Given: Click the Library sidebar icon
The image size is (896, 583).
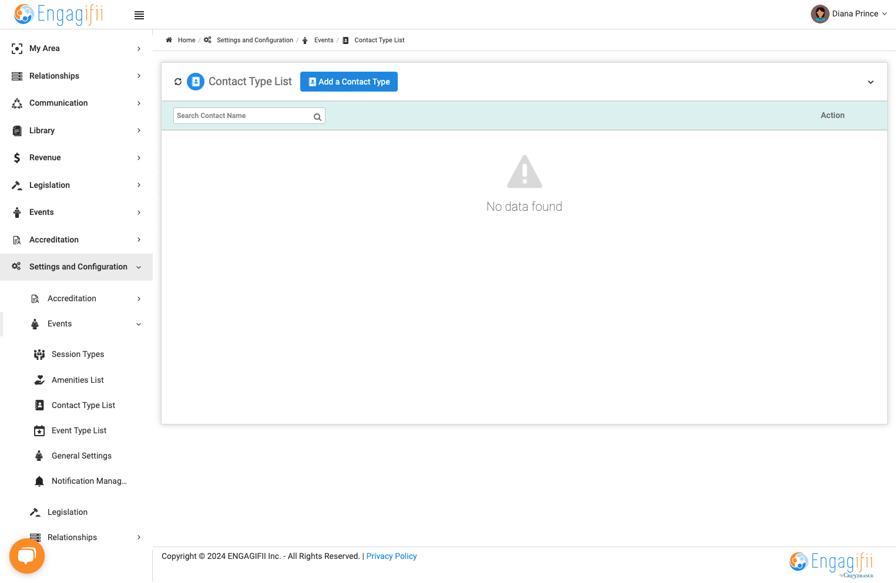Looking at the screenshot, I should point(17,130).
